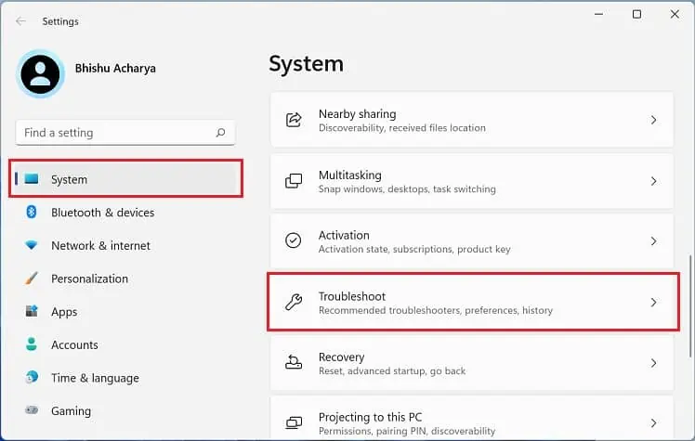Click the Troubleshoot wrench icon
The width and height of the screenshot is (695, 441).
click(294, 303)
